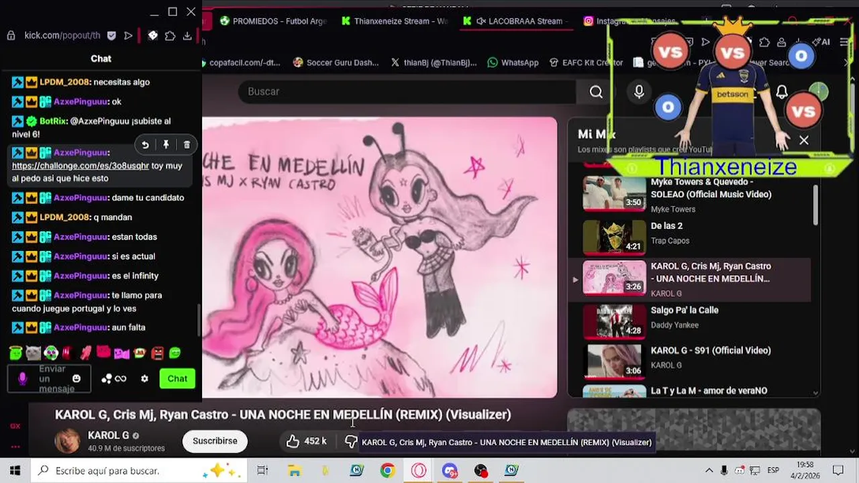Dislike the video with thumbs down
This screenshot has height=483, width=859.
coord(351,441)
